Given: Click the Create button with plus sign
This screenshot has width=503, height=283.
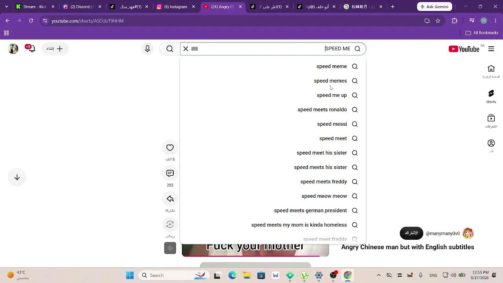Looking at the screenshot, I should 55,49.
